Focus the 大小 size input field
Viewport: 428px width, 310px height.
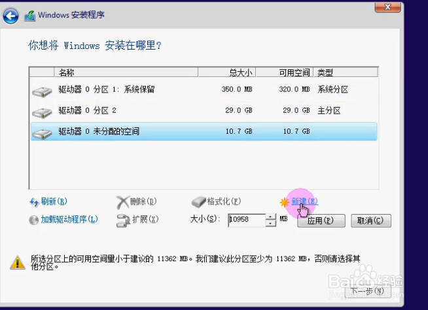(x=247, y=220)
